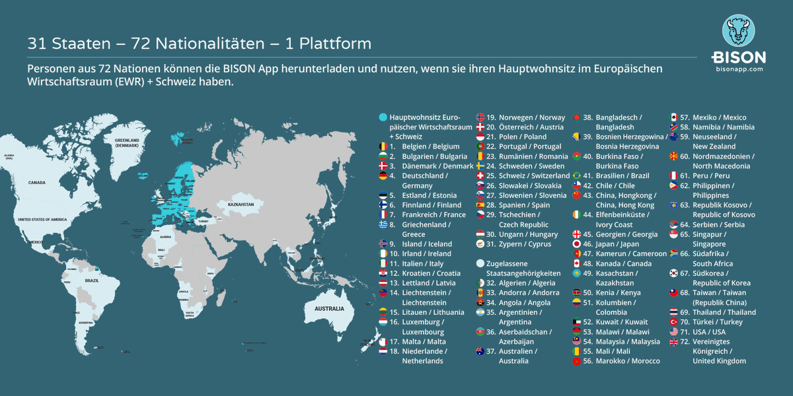Click the Belgium flag icon
The width and height of the screenshot is (793, 396).
click(x=383, y=147)
